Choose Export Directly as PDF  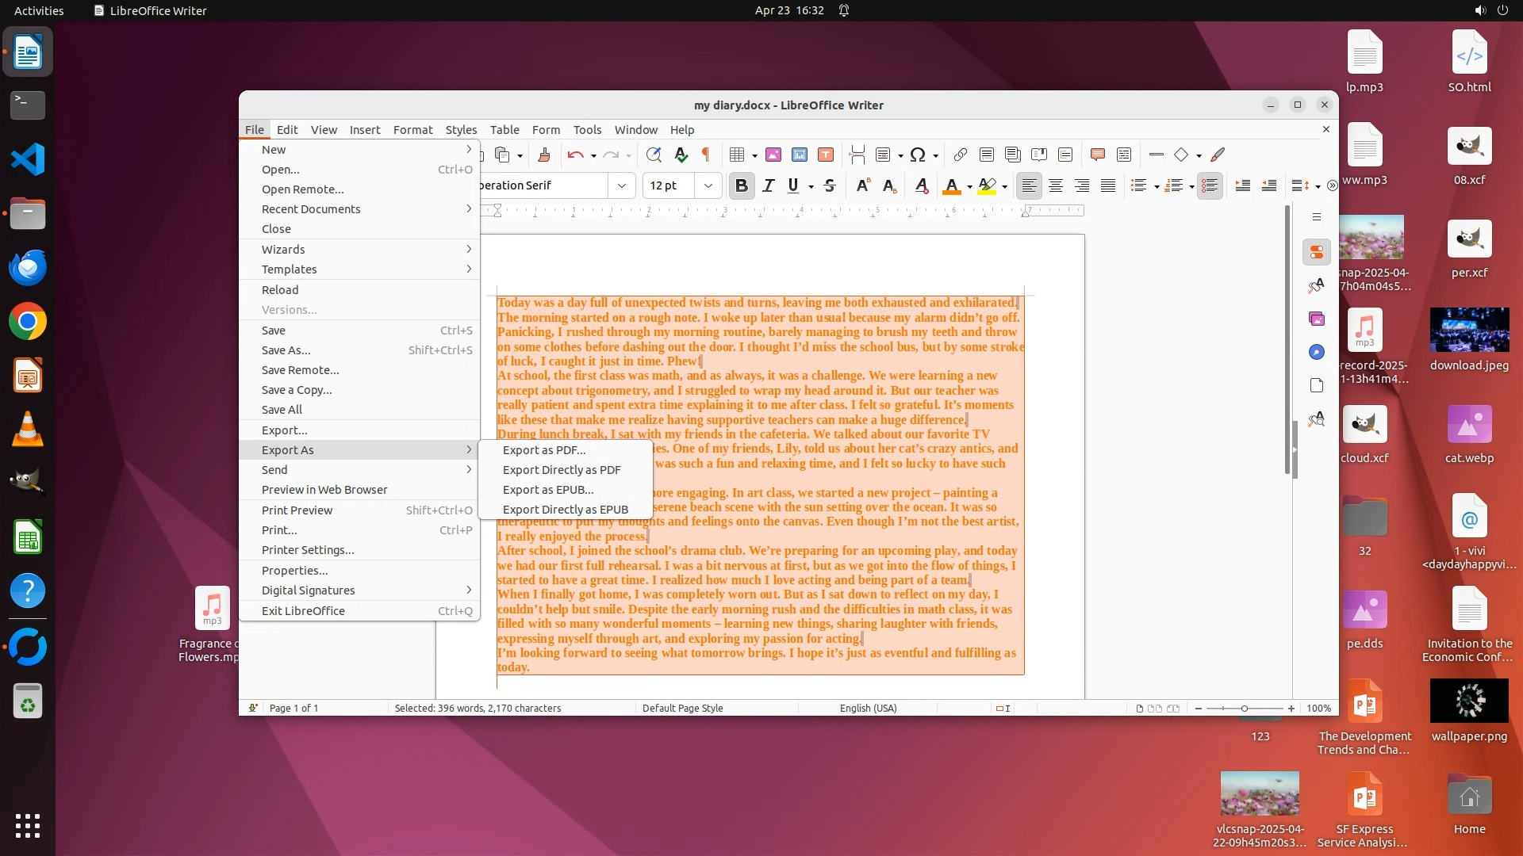[x=562, y=470]
